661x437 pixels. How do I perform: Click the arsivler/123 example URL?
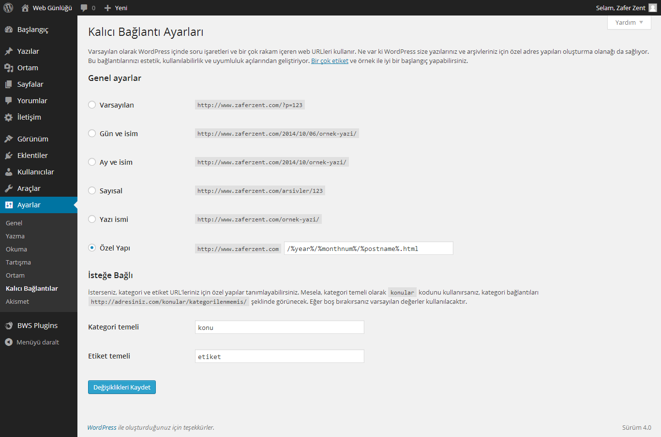coord(260,191)
